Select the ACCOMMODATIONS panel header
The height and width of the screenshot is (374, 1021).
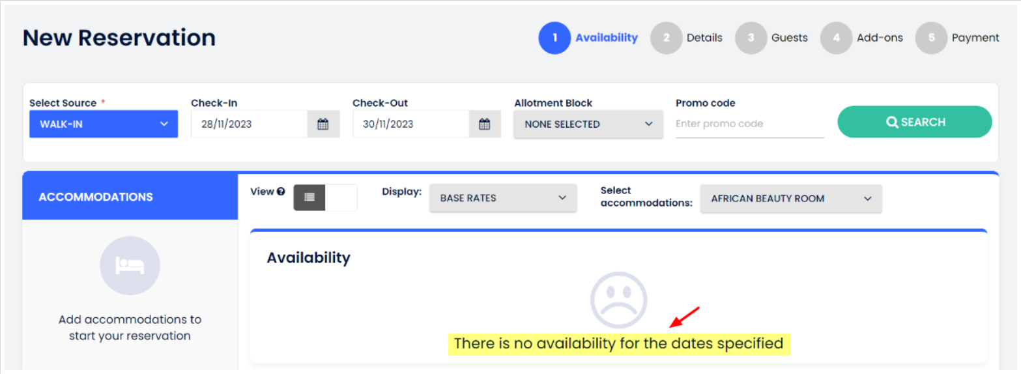click(x=130, y=197)
